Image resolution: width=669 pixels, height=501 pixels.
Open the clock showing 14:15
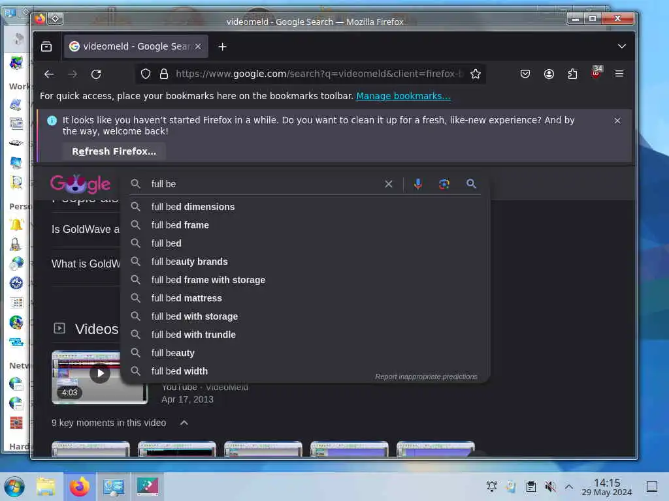tap(607, 487)
